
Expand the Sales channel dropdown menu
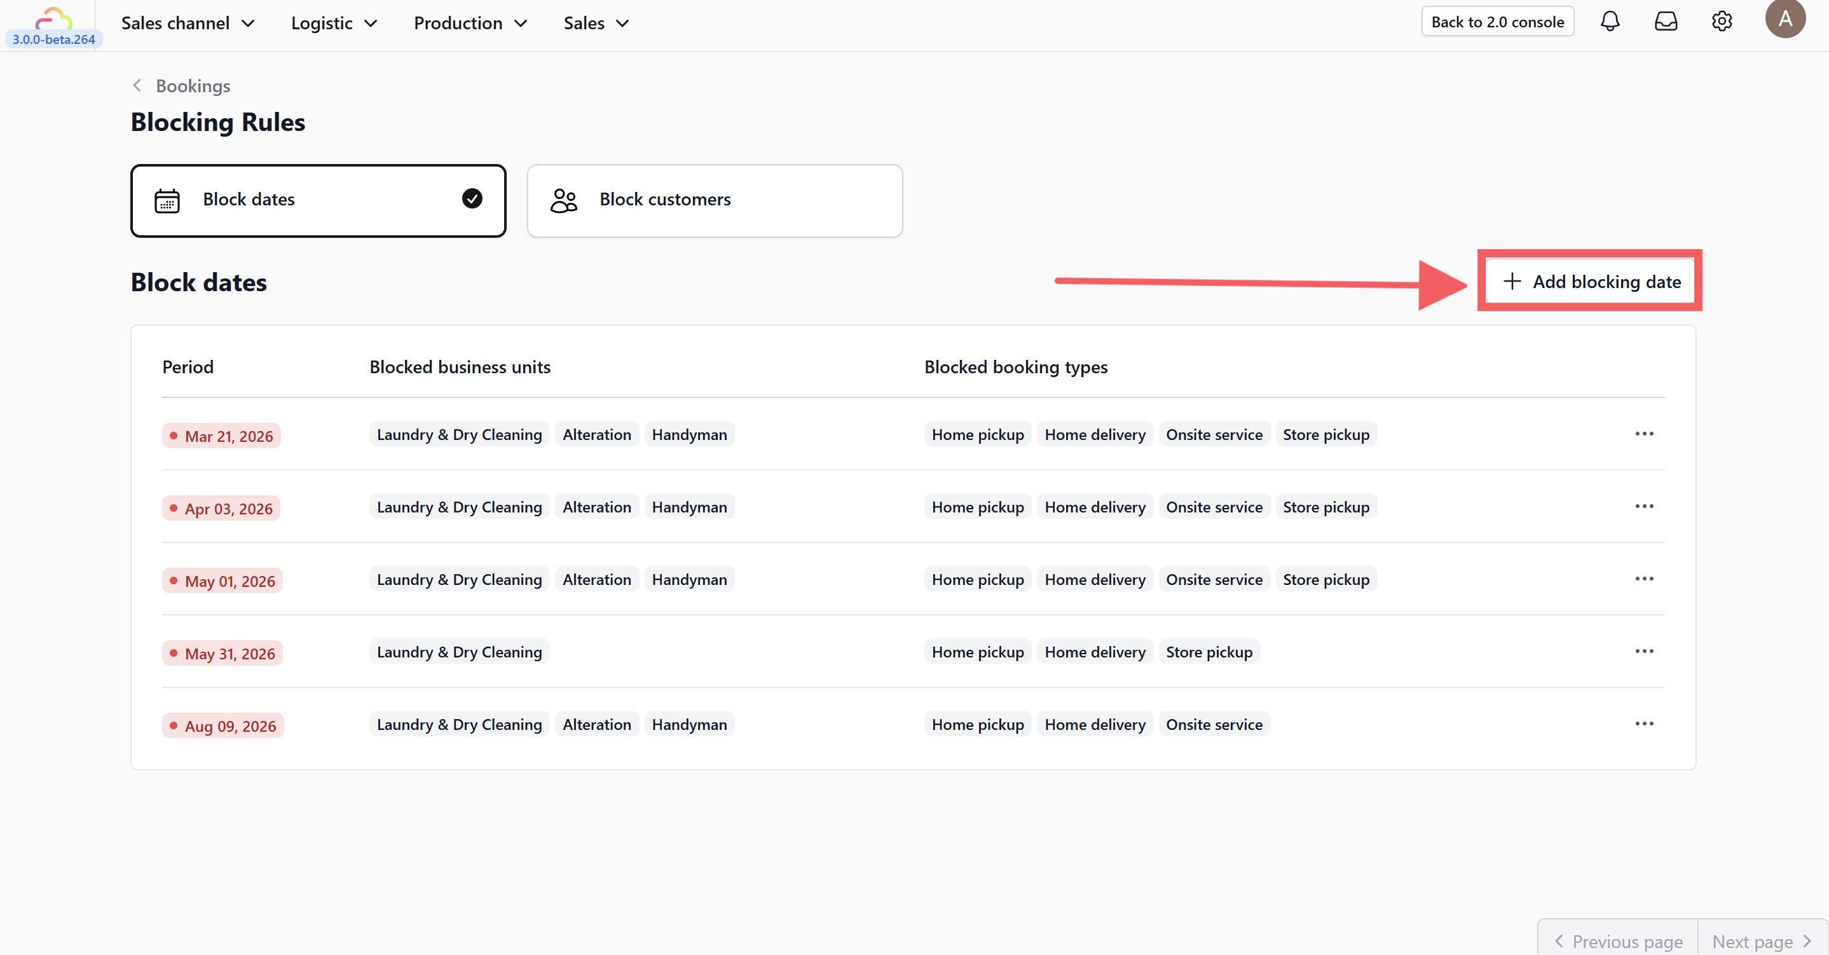tap(188, 24)
